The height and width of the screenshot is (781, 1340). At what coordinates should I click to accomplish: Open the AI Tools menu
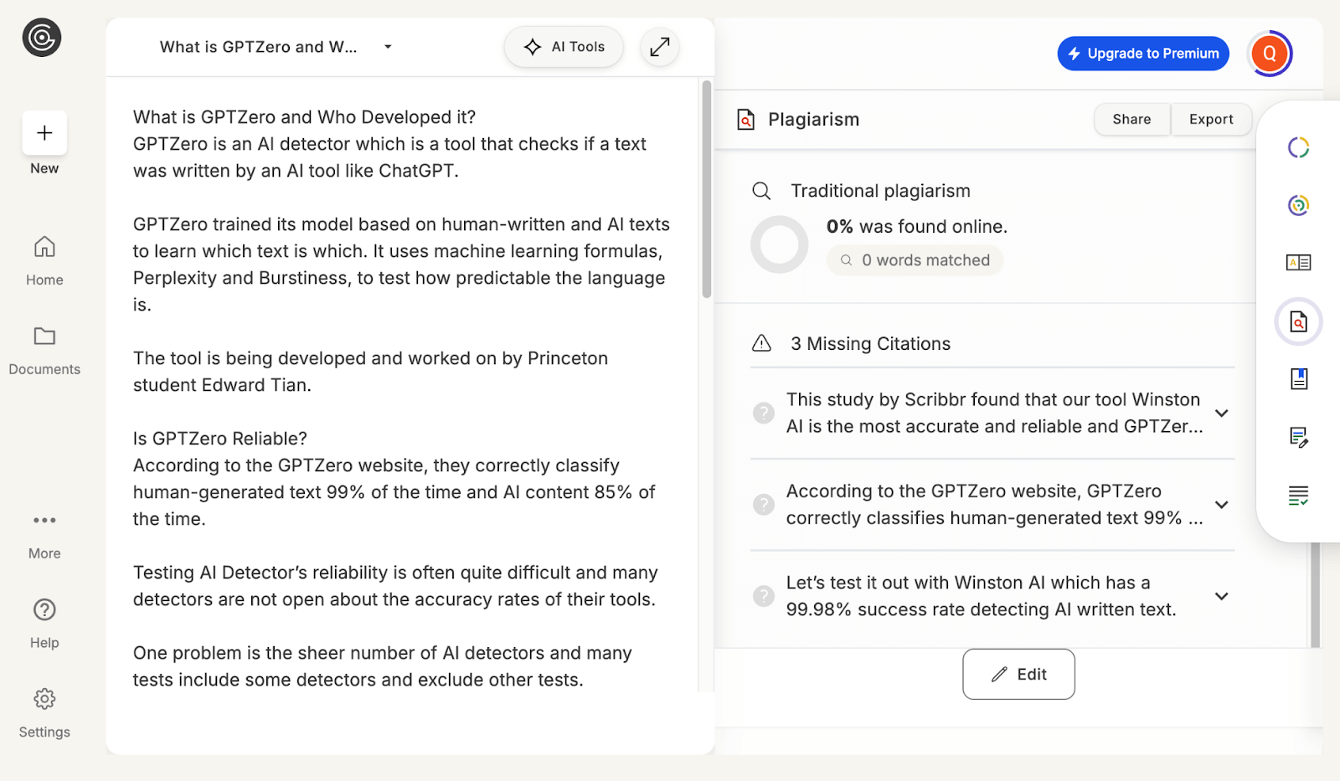click(x=564, y=47)
